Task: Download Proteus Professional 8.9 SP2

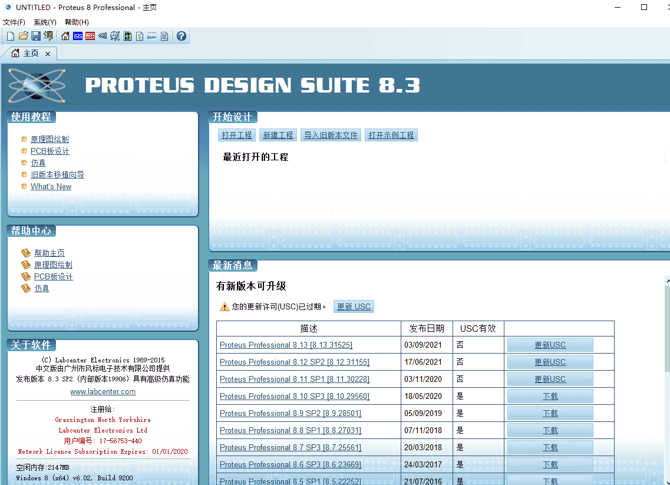Action: (x=550, y=413)
